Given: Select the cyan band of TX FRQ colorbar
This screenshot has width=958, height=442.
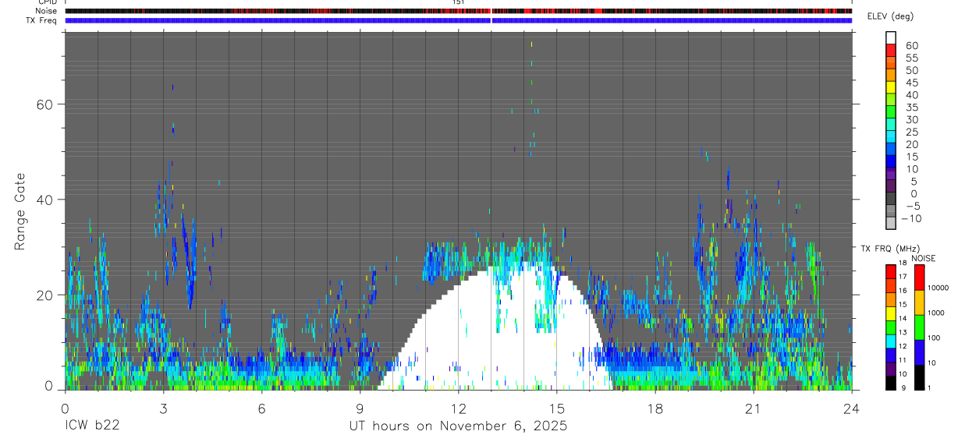Looking at the screenshot, I should [890, 341].
